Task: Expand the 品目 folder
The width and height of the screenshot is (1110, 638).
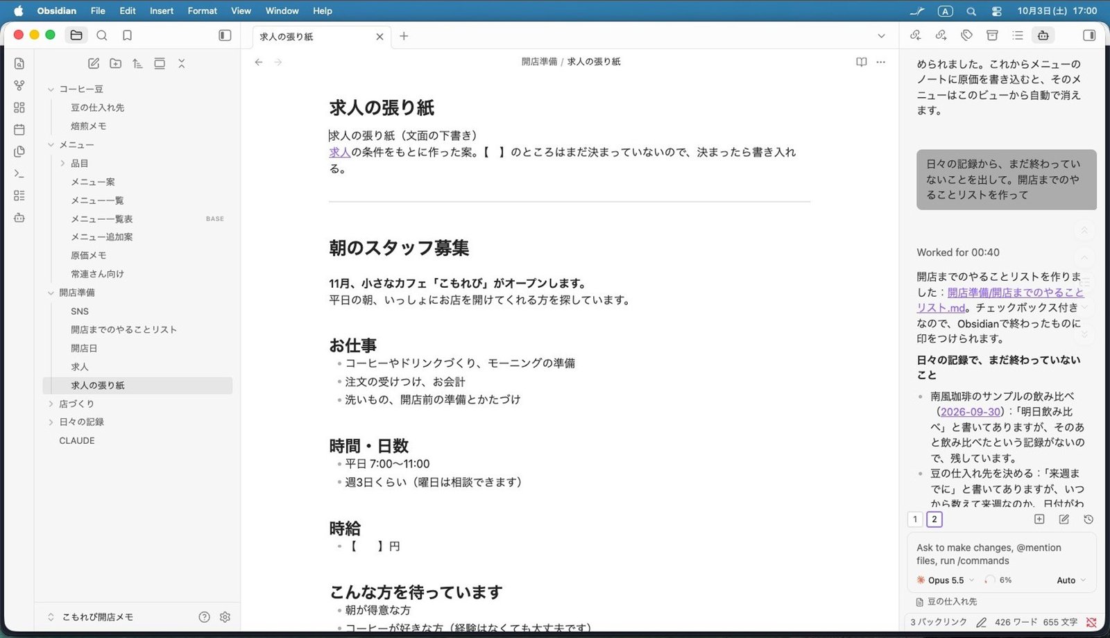Action: point(62,164)
